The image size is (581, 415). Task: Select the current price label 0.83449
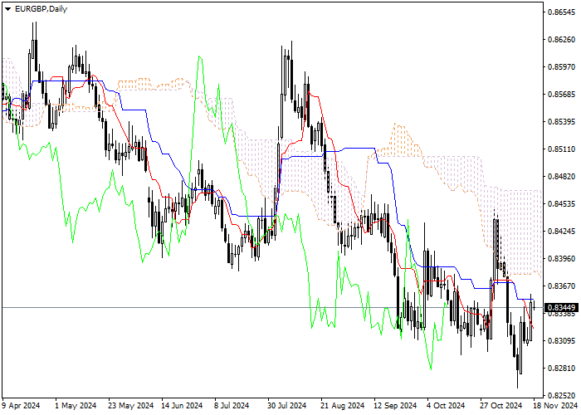[562, 308]
